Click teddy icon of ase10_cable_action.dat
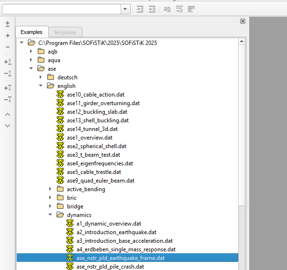 coord(60,94)
